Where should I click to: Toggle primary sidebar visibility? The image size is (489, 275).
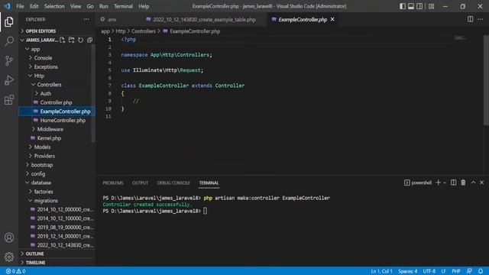[x=403, y=6]
